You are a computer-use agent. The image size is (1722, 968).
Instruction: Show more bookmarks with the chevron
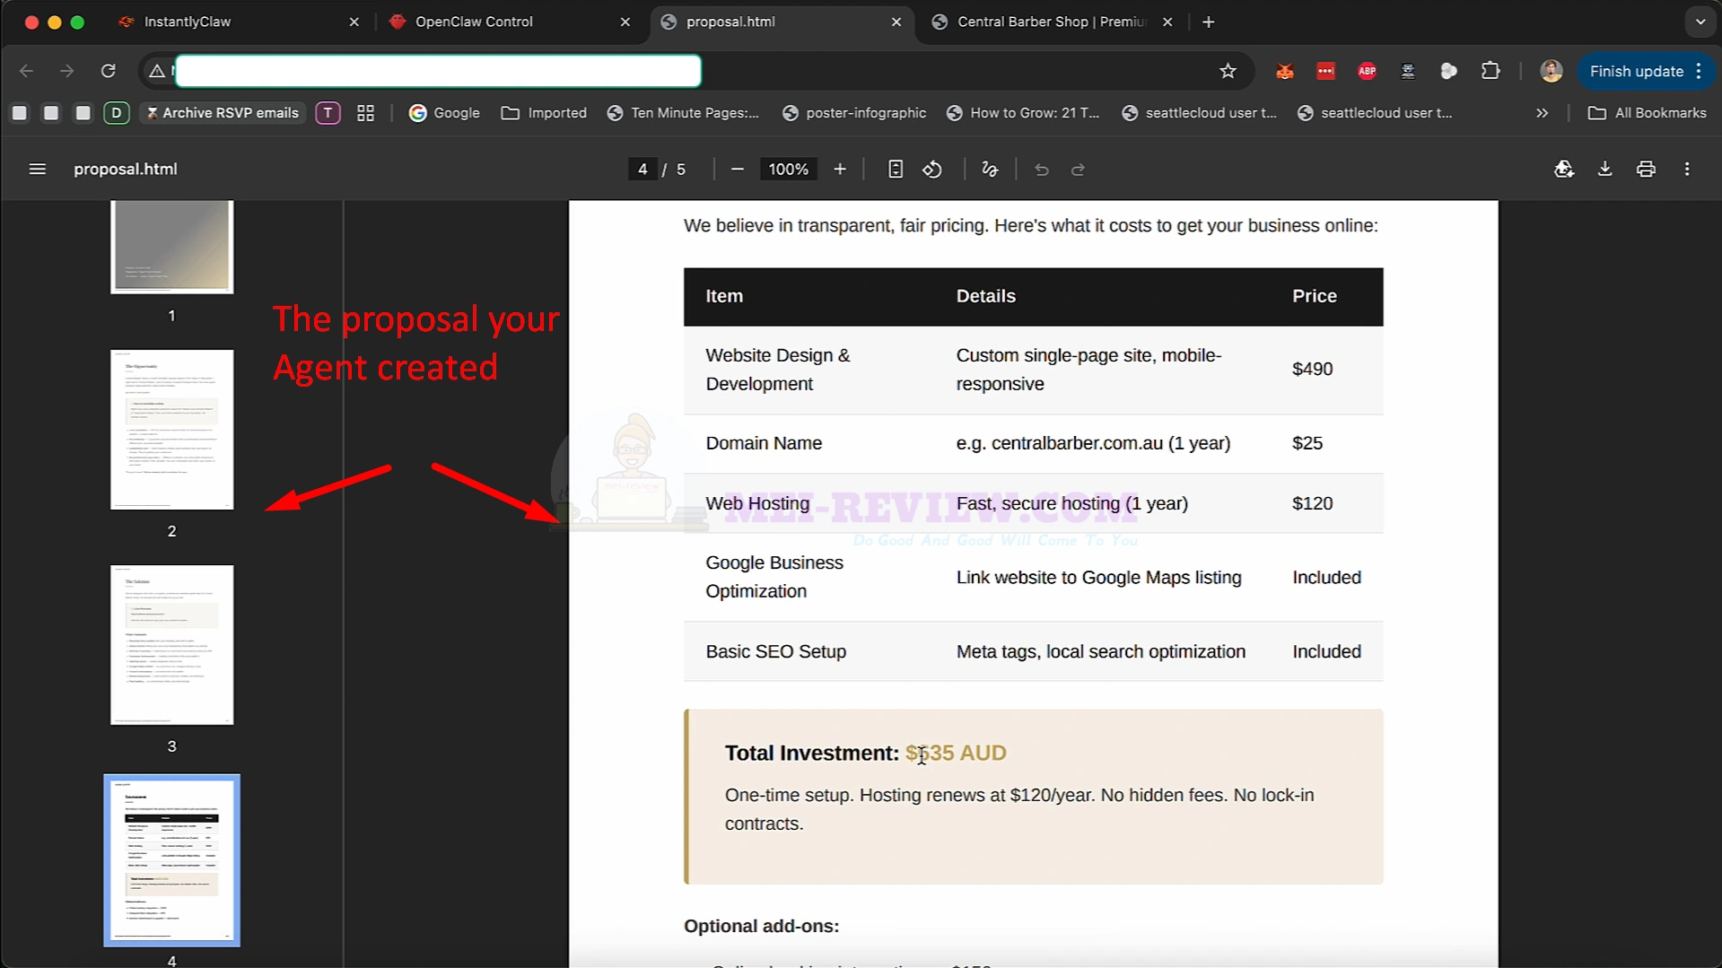[x=1542, y=113]
